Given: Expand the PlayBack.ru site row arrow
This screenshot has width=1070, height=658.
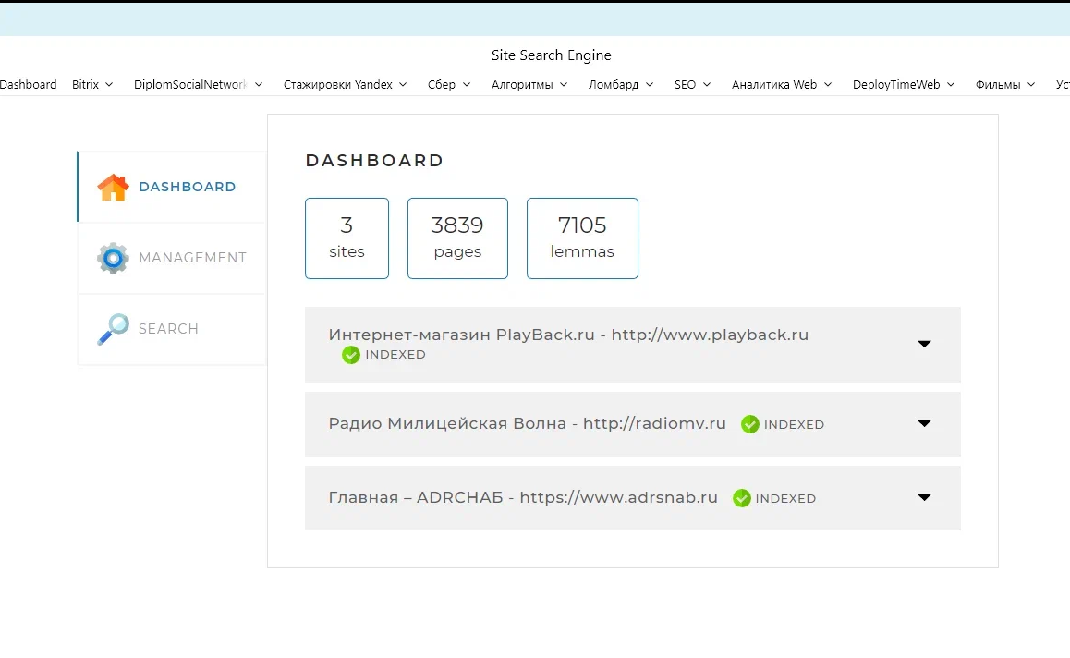Looking at the screenshot, I should point(924,344).
